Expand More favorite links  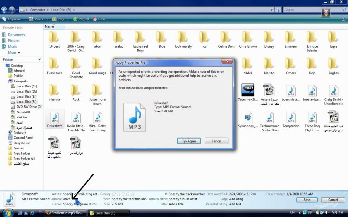tap(14, 52)
